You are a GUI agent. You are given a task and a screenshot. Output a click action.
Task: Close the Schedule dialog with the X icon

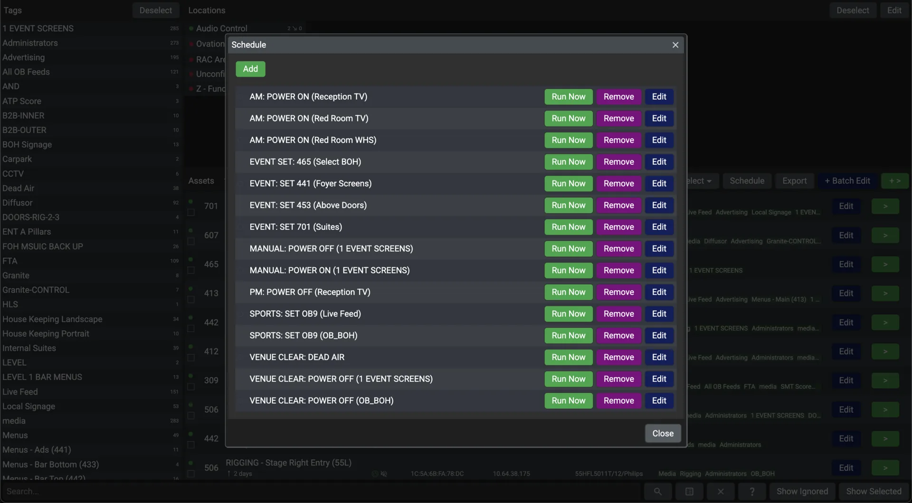pos(675,45)
